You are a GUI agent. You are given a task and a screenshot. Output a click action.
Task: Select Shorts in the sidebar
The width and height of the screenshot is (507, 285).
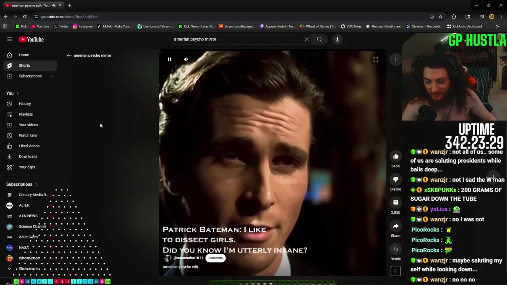(x=30, y=65)
